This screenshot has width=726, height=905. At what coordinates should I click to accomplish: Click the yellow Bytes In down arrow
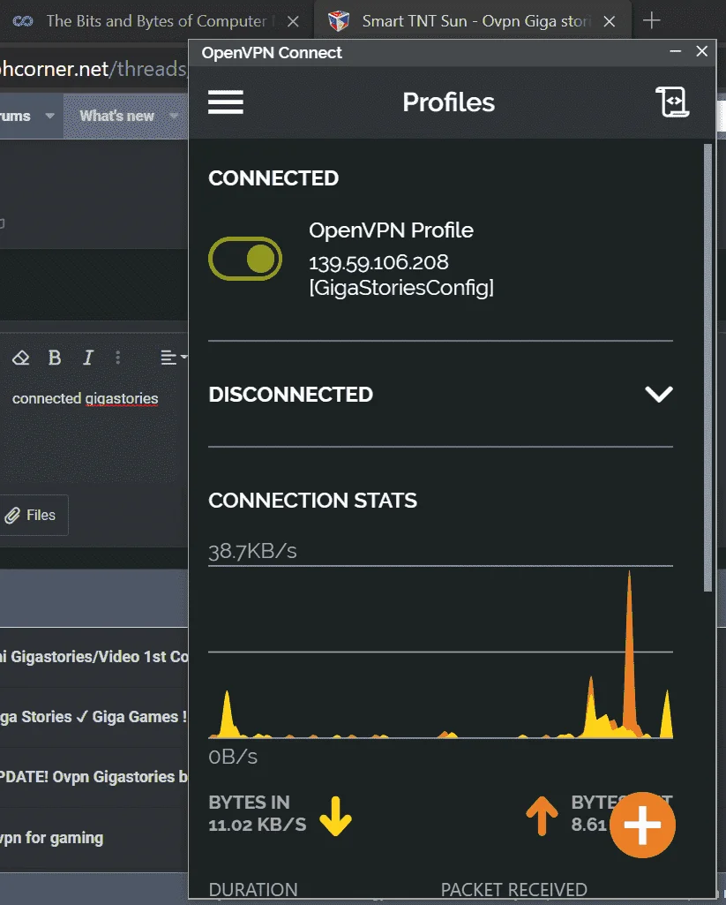[x=335, y=816]
